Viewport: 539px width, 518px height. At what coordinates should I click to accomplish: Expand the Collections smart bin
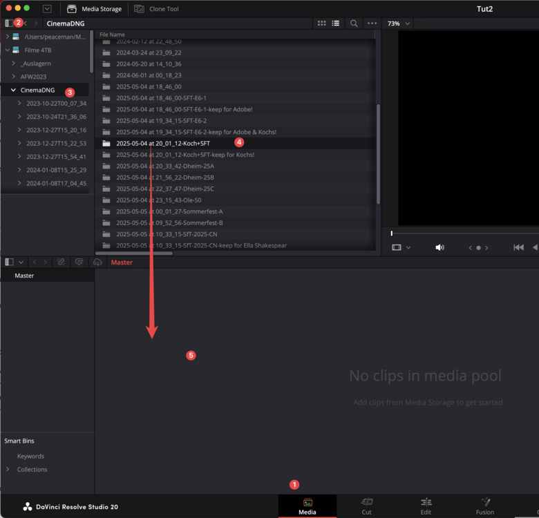(8, 470)
